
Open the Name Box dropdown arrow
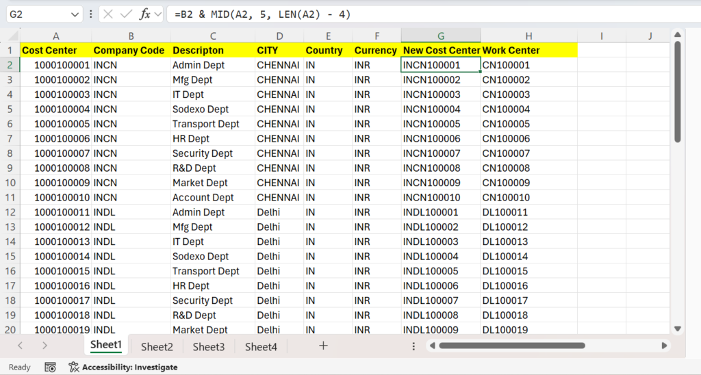[75, 15]
